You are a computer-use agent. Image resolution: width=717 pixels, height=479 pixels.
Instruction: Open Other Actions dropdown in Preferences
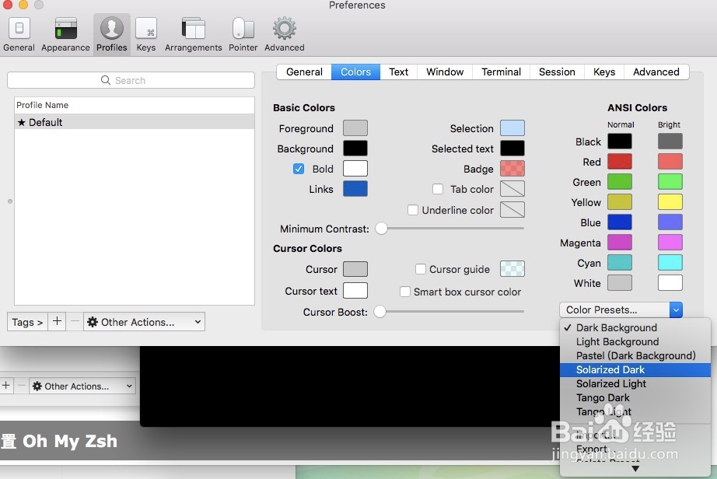(x=144, y=322)
